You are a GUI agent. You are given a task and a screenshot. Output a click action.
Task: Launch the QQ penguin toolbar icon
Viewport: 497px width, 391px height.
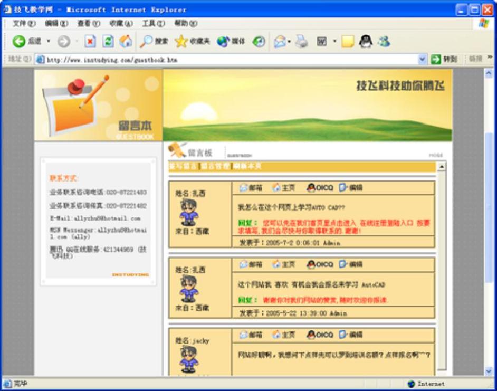tap(366, 41)
